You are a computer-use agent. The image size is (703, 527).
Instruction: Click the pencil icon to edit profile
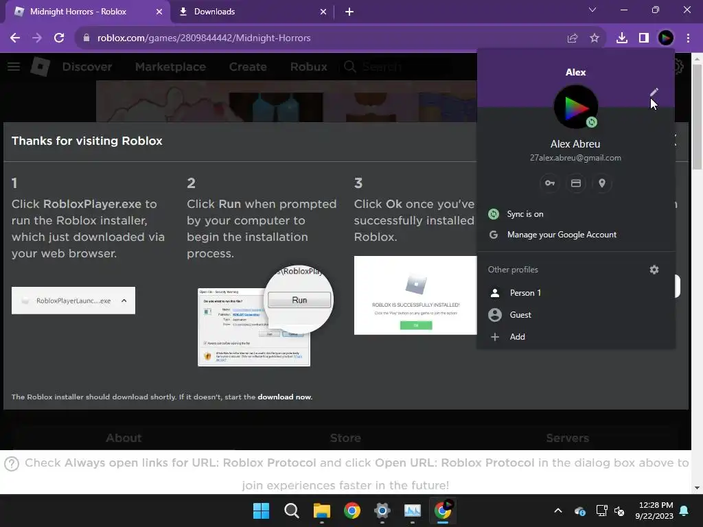pos(654,93)
